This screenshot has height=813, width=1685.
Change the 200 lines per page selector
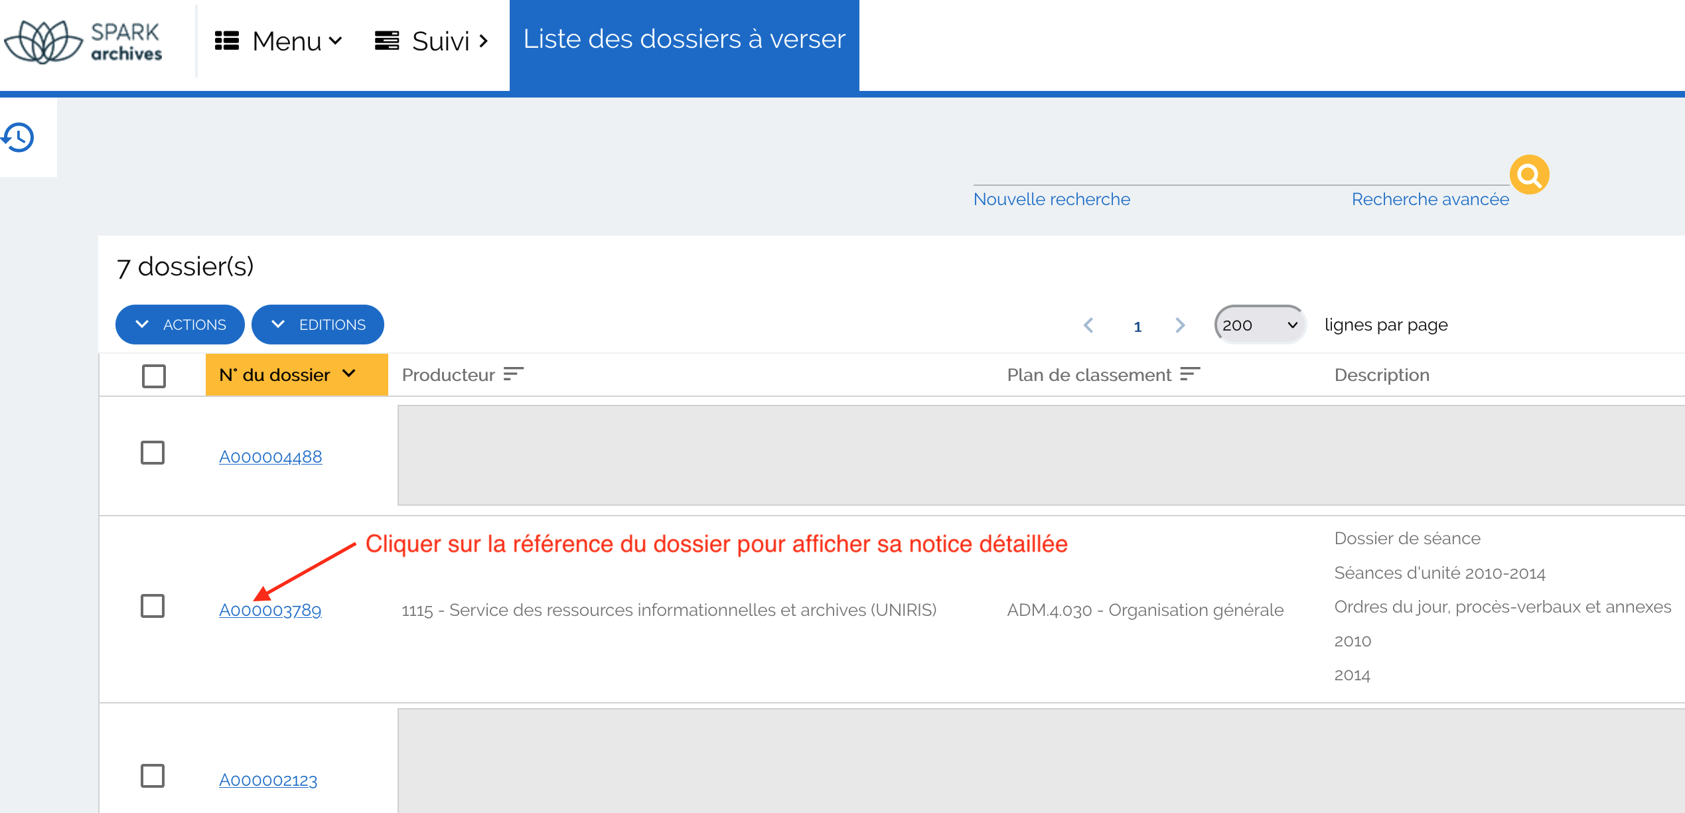(x=1259, y=325)
